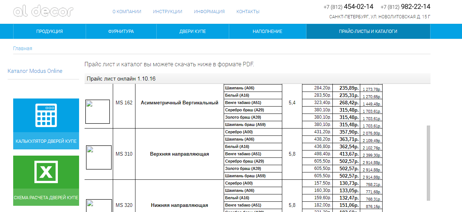
Task: Go to the Наполнение section
Action: tap(267, 31)
